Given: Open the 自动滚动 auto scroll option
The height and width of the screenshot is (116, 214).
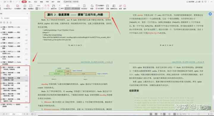Looking at the screenshot, I should 84,7.
